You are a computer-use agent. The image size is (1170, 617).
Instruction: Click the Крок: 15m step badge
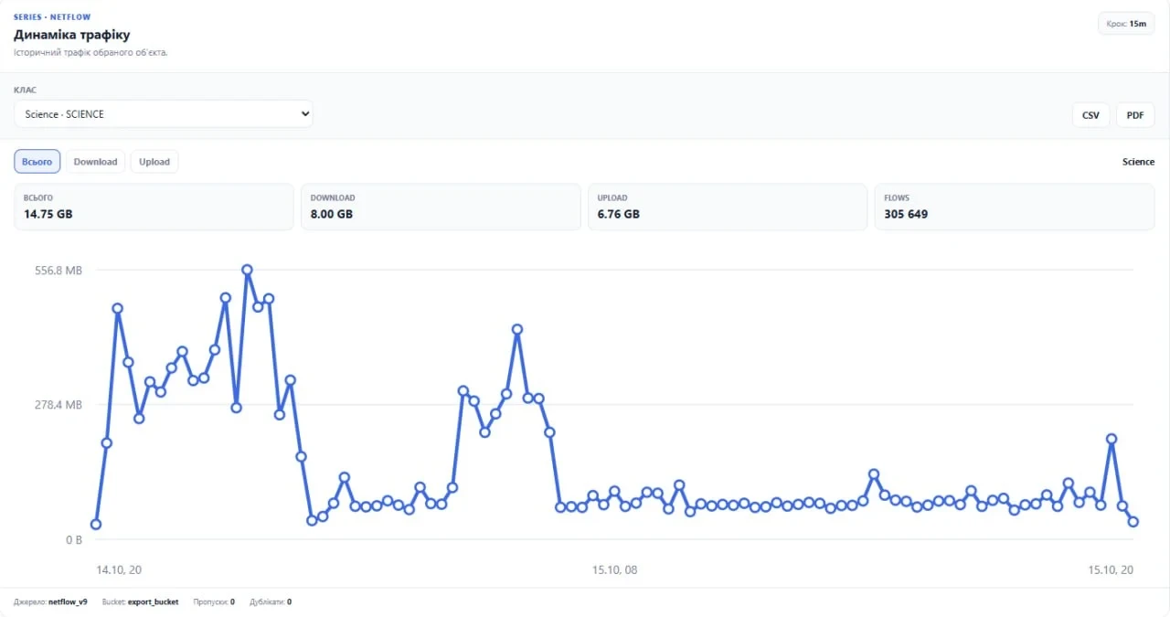point(1126,24)
